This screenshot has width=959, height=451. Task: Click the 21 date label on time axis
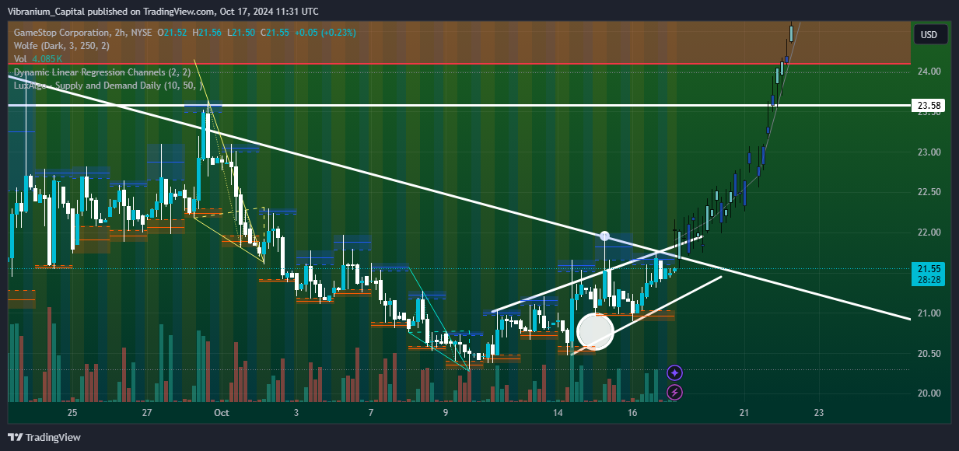(744, 412)
